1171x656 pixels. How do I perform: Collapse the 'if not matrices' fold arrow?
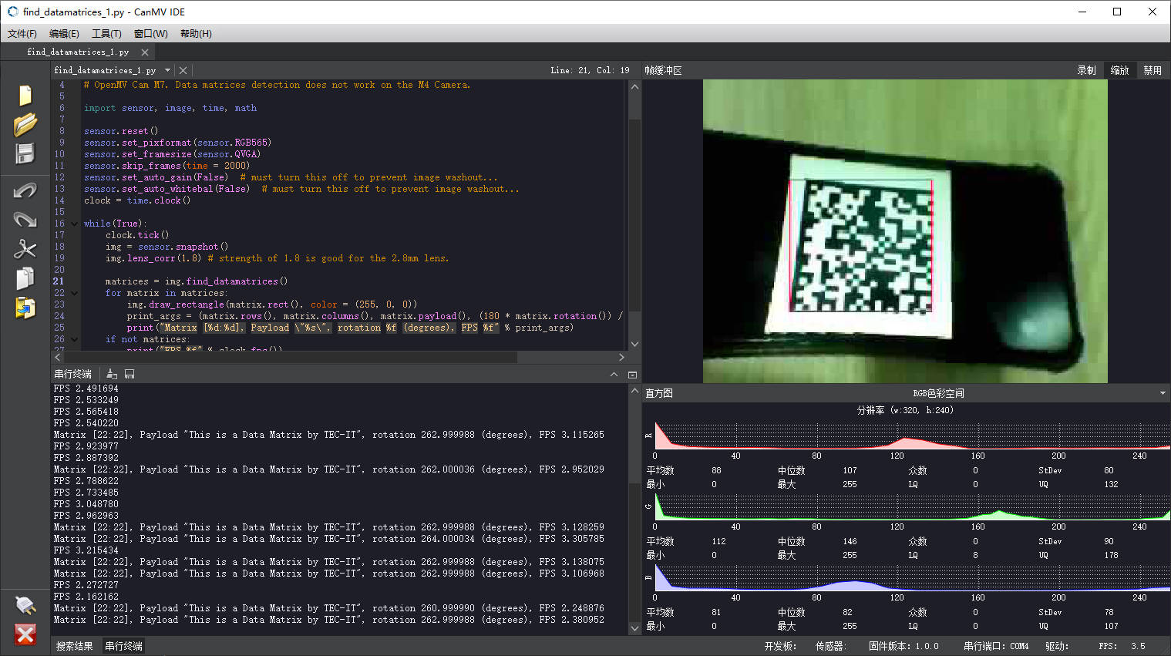tap(75, 339)
